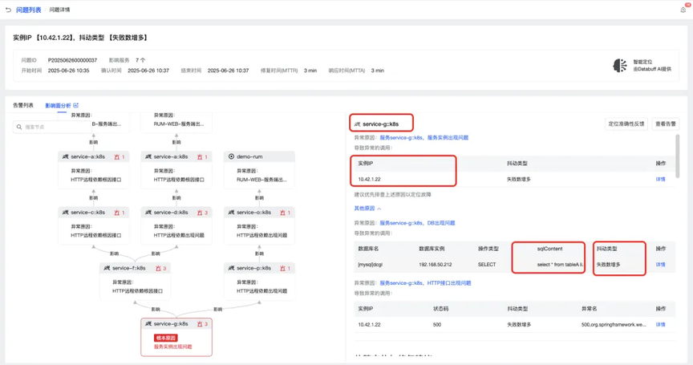Click the service icon of service-c::k8s node
Screen dimensions: 693x365
click(x=66, y=213)
